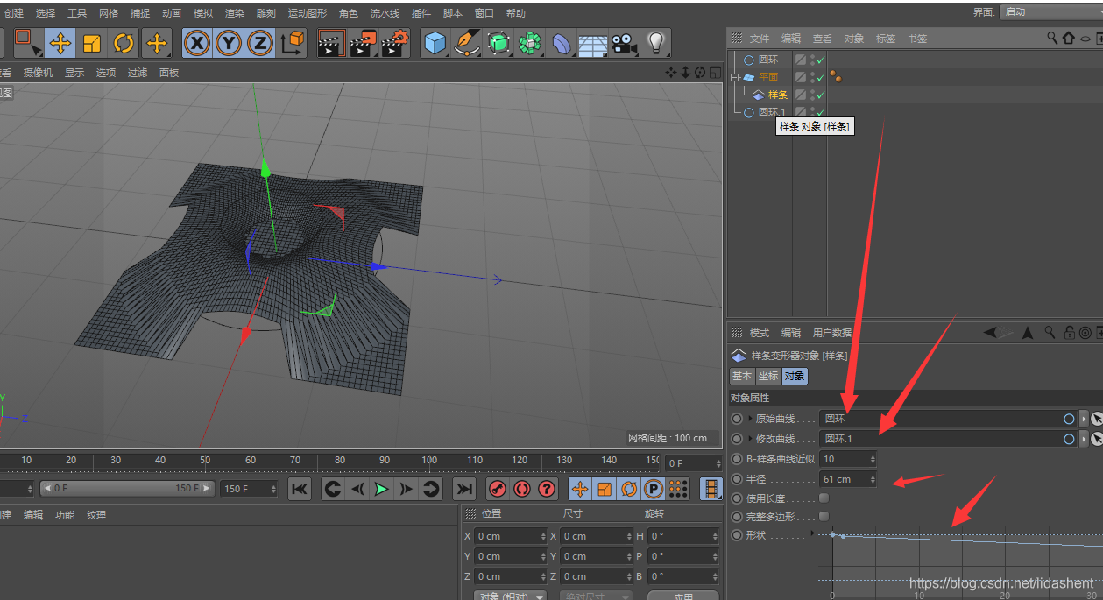Select the Move tool in top toolbar
This screenshot has width=1103, height=600.
pyautogui.click(x=60, y=43)
